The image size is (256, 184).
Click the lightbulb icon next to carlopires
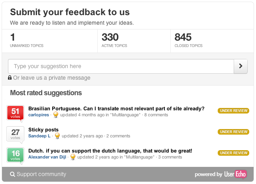coord(56,115)
